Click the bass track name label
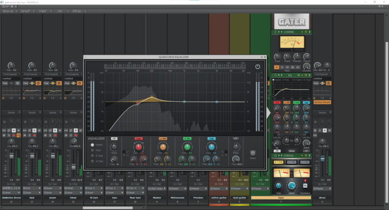 coord(281,198)
